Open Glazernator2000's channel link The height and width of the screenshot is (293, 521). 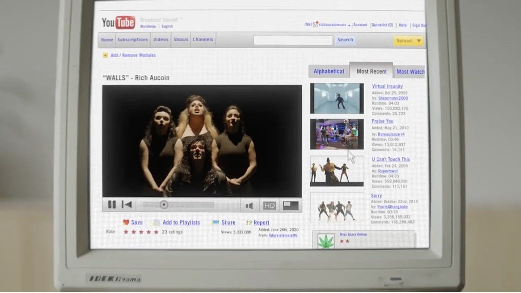point(393,99)
